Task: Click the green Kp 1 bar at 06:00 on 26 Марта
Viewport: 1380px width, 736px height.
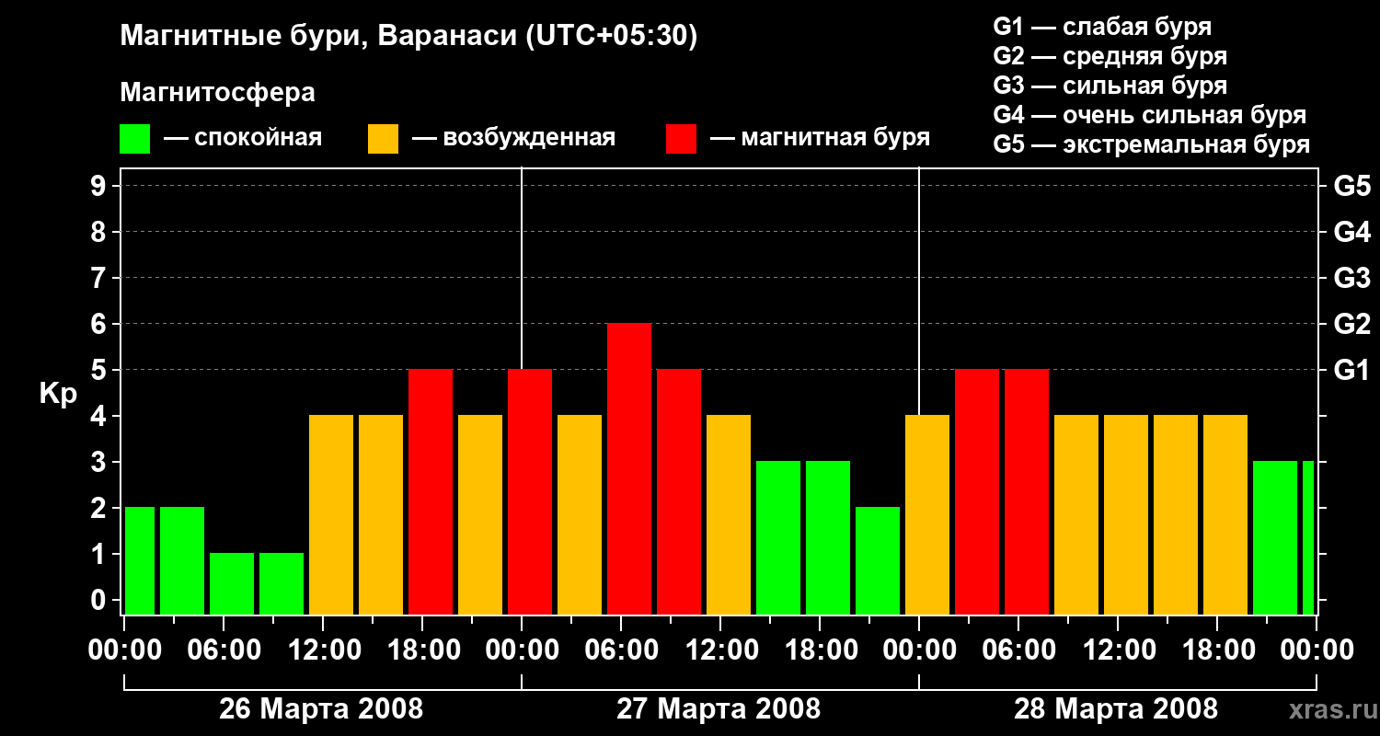Action: click(x=232, y=584)
